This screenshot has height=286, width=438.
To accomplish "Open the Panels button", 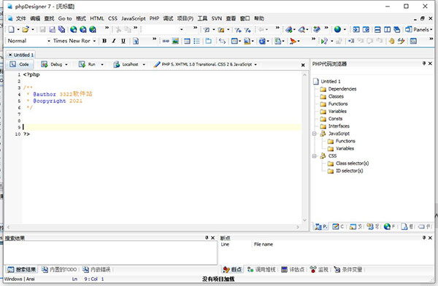I will pos(419,29).
